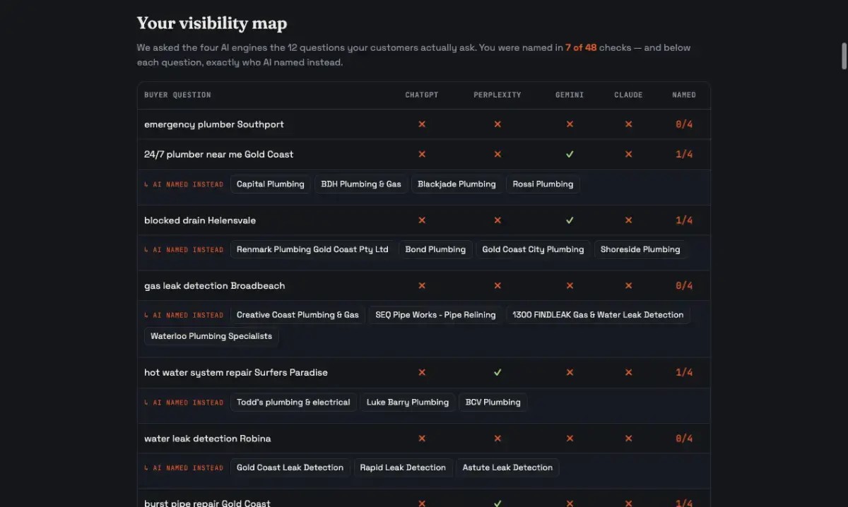Click the Luke Barry Plumbing chip
This screenshot has width=848, height=507.
coord(408,402)
